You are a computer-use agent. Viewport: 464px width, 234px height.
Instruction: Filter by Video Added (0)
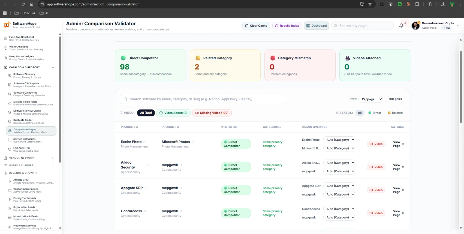173,113
